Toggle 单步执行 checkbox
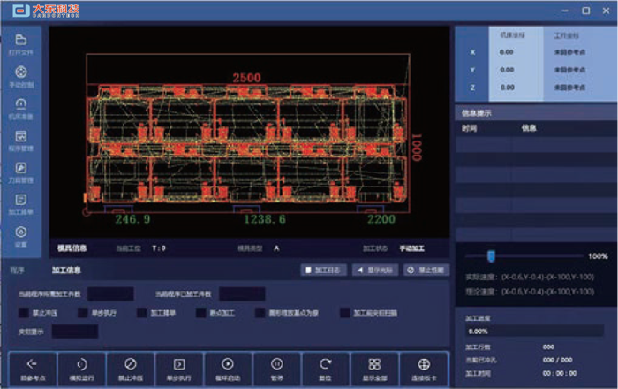 click(83, 313)
